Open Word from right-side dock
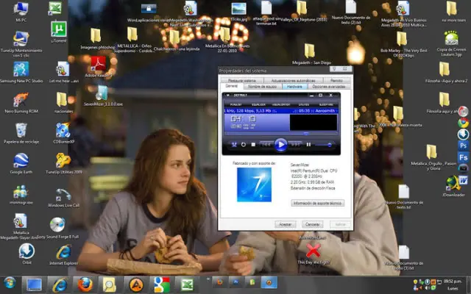The width and height of the screenshot is (471, 294). tap(463, 180)
